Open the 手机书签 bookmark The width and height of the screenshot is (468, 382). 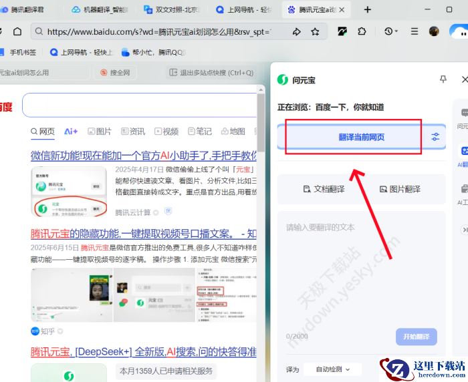pos(19,53)
